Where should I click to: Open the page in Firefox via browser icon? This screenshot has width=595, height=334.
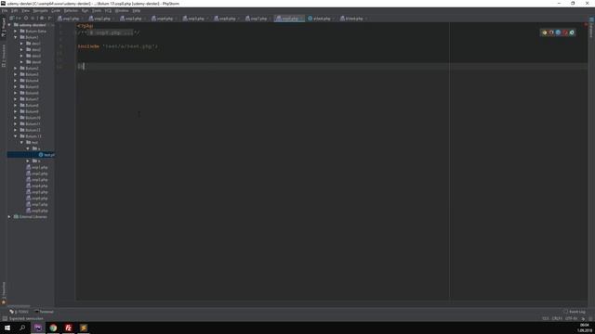pos(551,32)
